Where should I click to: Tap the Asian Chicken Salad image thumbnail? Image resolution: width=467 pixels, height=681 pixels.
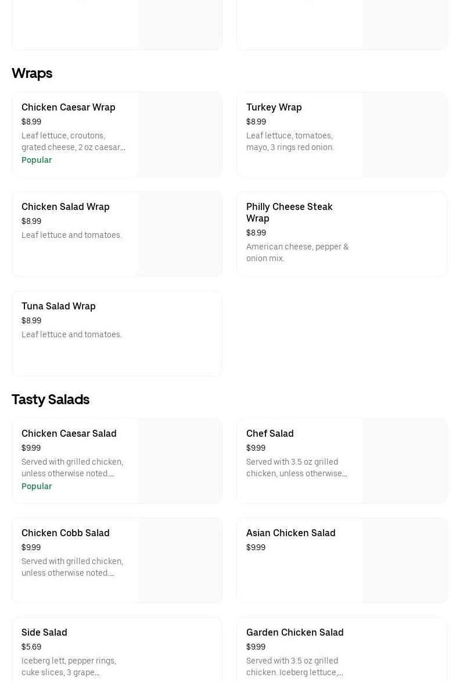tap(405, 561)
